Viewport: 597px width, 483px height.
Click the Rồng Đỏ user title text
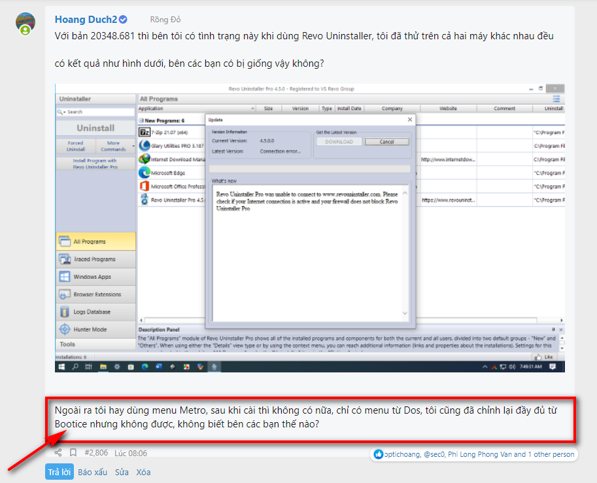tap(165, 20)
